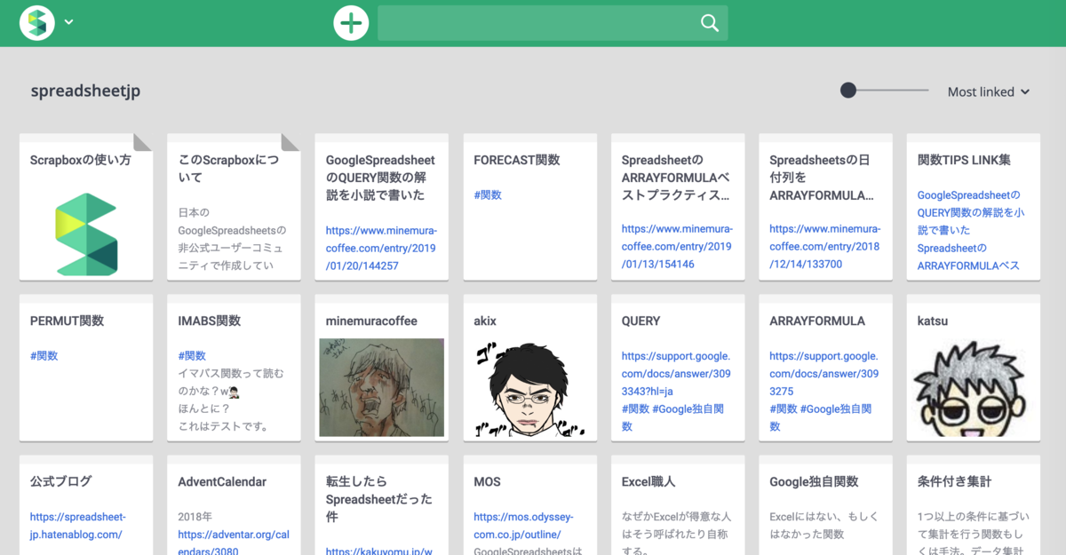Follow the support.google.com link in ARRAYFORMULA card

click(x=823, y=373)
